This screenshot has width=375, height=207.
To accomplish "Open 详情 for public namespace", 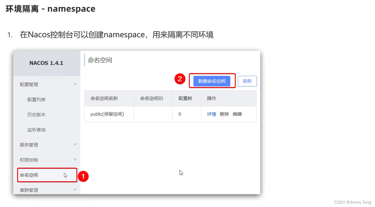I will point(211,114).
